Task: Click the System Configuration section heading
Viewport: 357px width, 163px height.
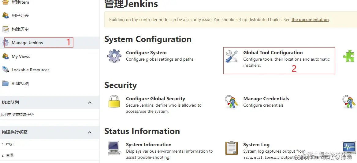Action: coord(148,39)
